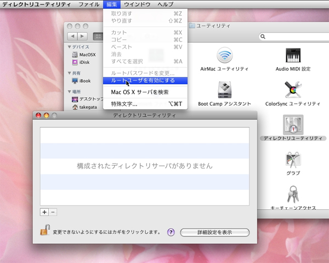Open the ファイル menu
Viewport: 329px width, 263px height.
(89, 4)
